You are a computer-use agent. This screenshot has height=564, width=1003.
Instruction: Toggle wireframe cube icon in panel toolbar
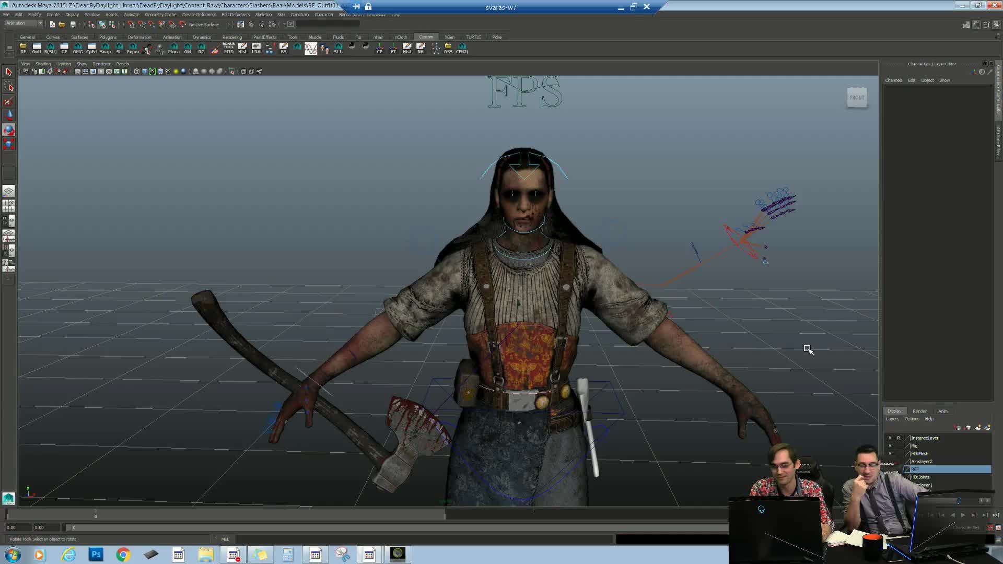[136, 72]
